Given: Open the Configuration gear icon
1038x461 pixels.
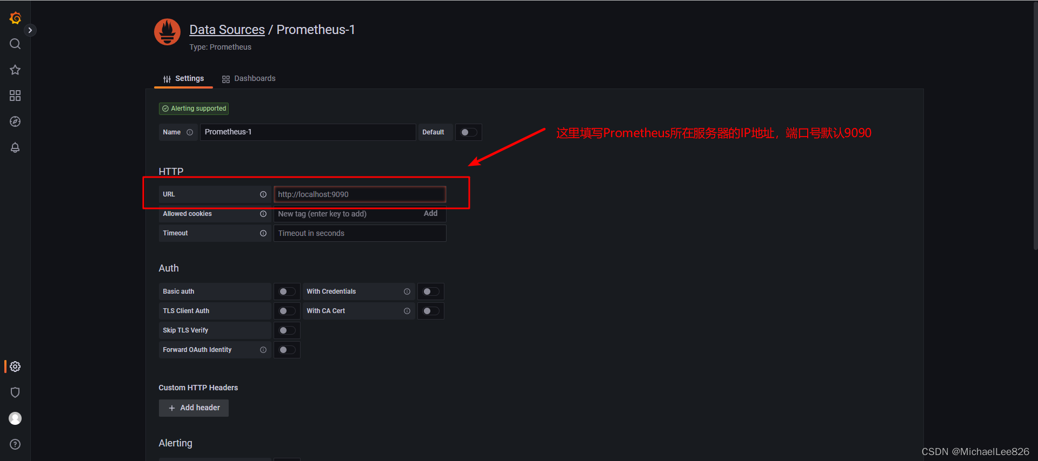Looking at the screenshot, I should tap(15, 367).
